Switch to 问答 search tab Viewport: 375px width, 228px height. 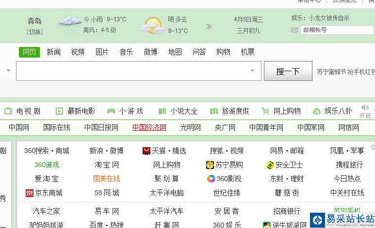tap(199, 52)
